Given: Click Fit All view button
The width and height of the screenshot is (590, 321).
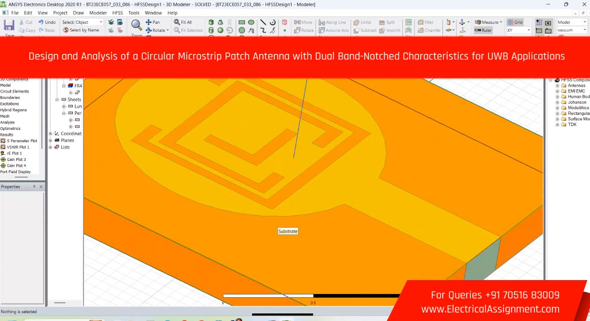Looking at the screenshot, I should [183, 22].
